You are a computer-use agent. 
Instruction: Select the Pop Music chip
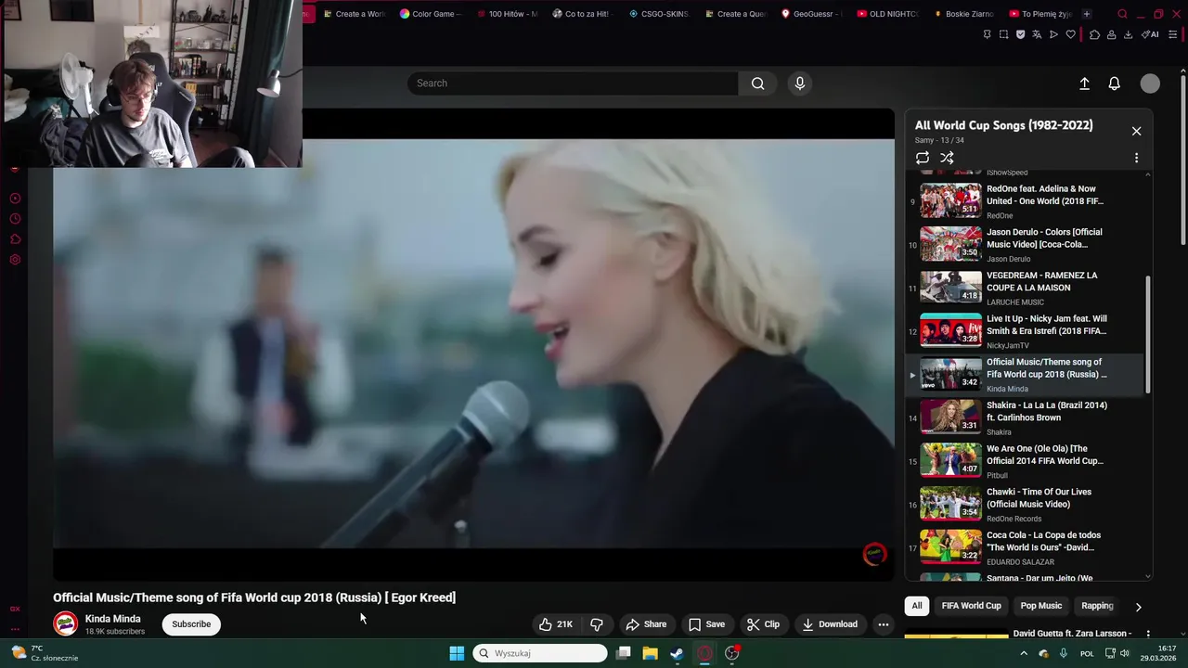point(1041,606)
